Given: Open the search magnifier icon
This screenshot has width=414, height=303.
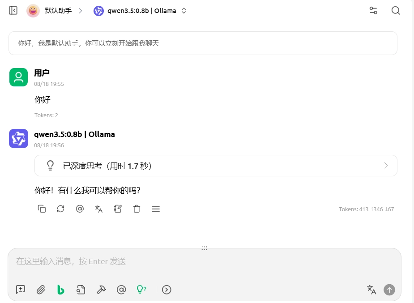Looking at the screenshot, I should 396,11.
